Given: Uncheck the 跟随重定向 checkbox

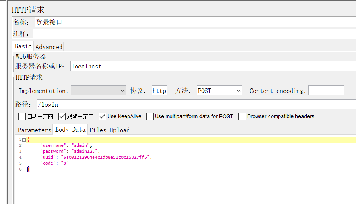Looking at the screenshot, I should (x=62, y=116).
